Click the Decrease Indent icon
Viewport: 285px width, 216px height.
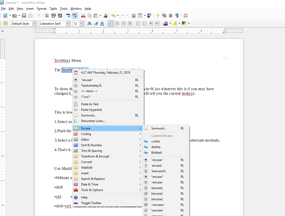pyautogui.click(x=151, y=23)
